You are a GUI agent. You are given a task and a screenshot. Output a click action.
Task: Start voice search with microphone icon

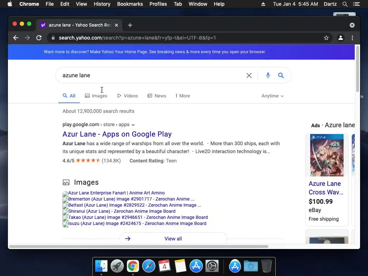[x=268, y=75]
